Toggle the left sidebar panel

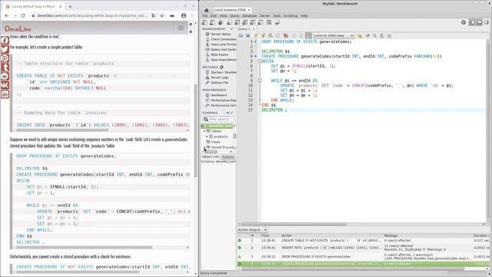472,22
